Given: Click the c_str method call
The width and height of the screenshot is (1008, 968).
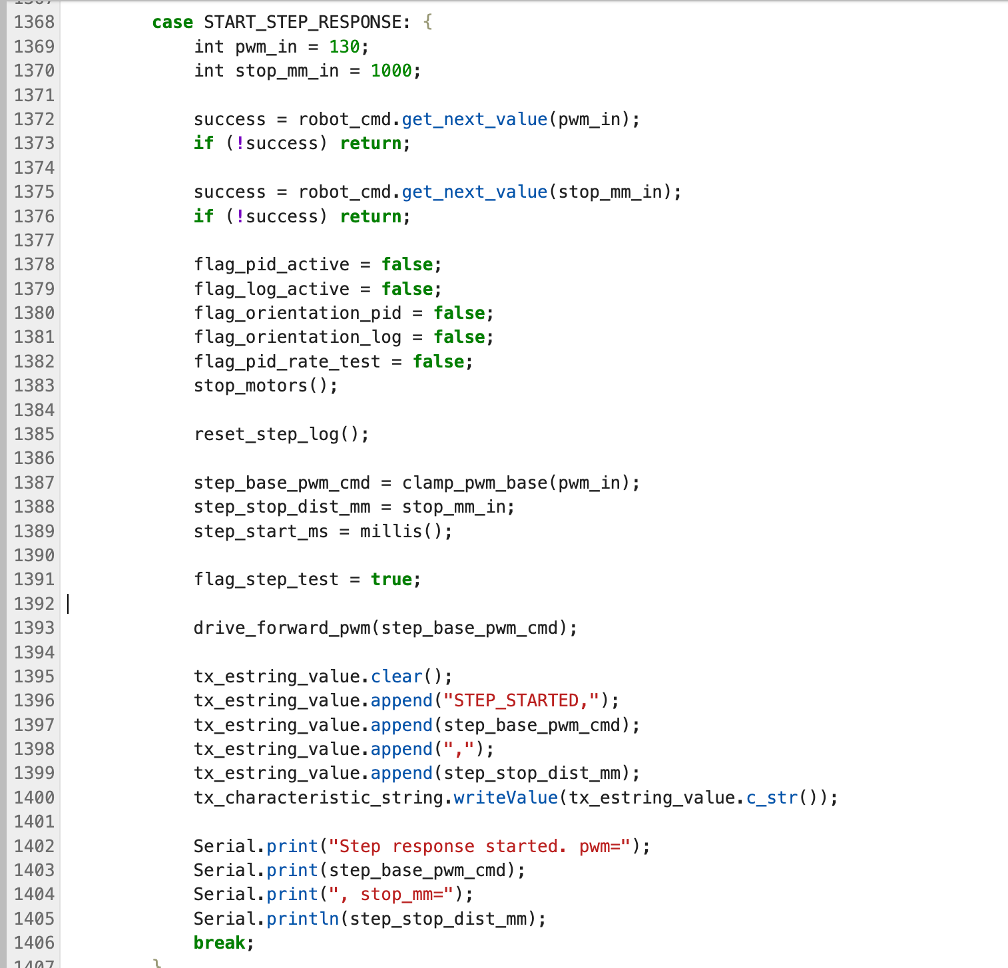Looking at the screenshot, I should pos(772,798).
